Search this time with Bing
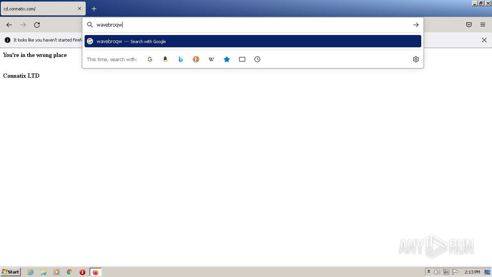Screen dimensions: 492x277 pyautogui.click(x=181, y=59)
